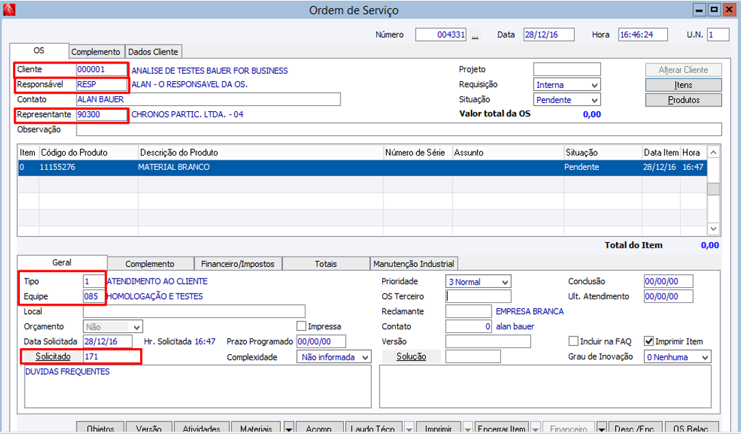Click the application icon in the title bar
Viewport: 741px width, 434px height.
9,10
